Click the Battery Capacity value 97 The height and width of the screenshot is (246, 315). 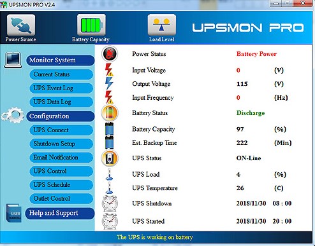[x=240, y=129]
